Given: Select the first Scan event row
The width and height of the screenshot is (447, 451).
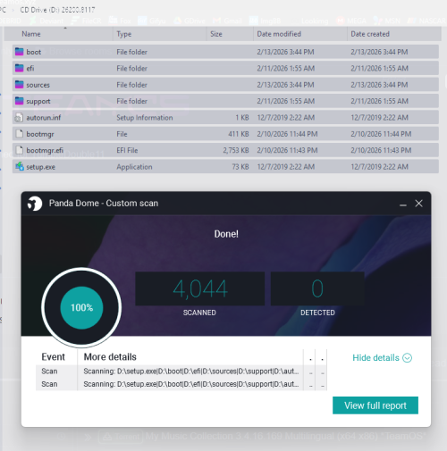Looking at the screenshot, I should point(181,372).
